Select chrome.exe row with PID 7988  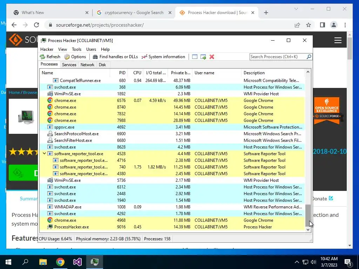coord(172,120)
